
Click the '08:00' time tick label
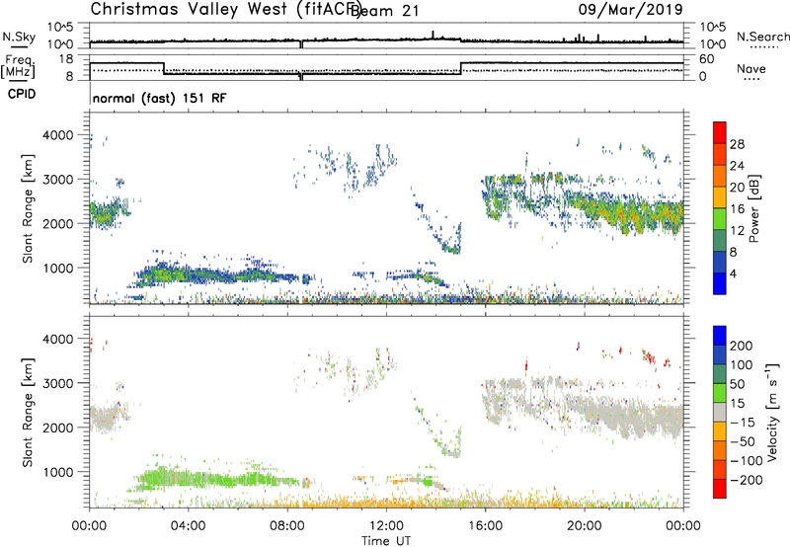tap(287, 525)
